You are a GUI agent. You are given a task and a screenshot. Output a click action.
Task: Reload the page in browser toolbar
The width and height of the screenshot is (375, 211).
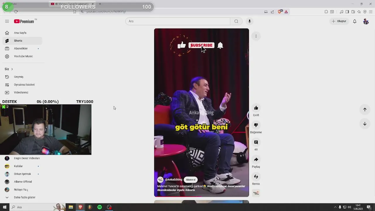[x=16, y=12]
